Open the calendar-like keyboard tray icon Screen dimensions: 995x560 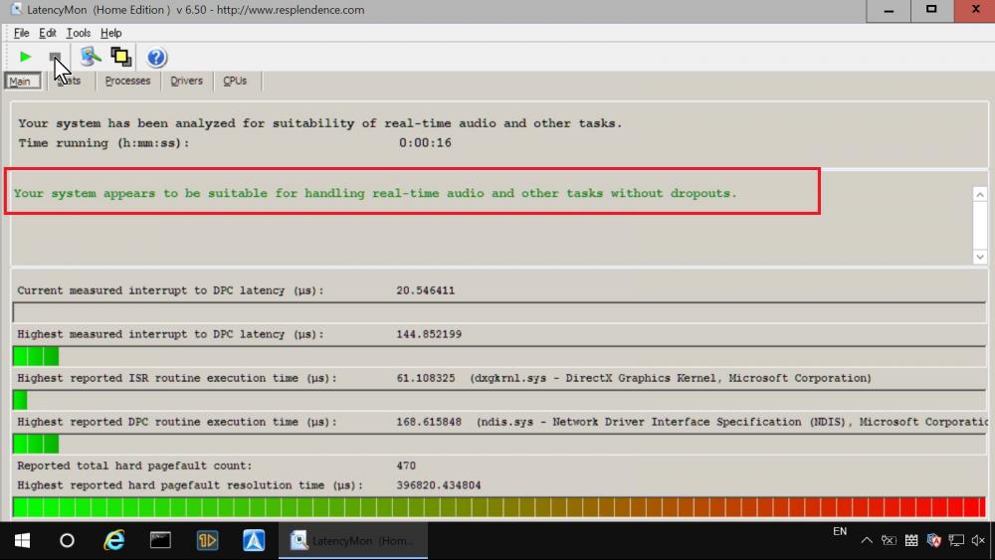[911, 540]
